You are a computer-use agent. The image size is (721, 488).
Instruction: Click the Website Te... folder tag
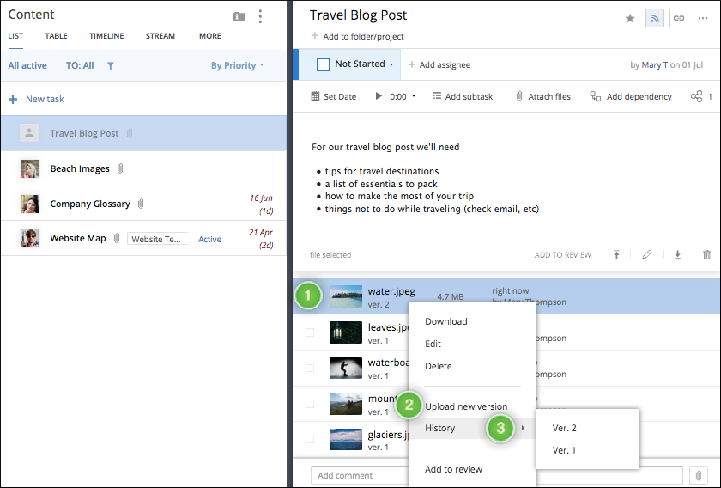(x=157, y=239)
